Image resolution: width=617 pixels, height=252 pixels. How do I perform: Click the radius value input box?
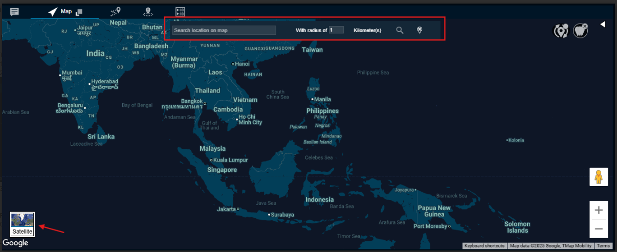336,30
